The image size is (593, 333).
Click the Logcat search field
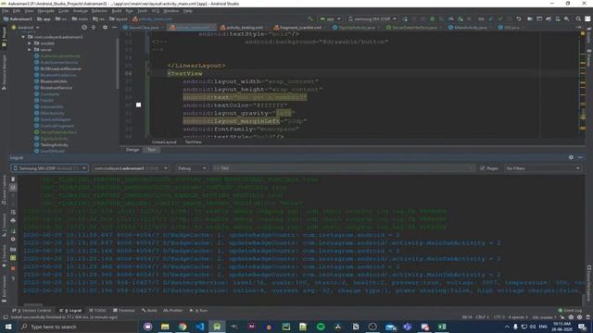click(343, 168)
